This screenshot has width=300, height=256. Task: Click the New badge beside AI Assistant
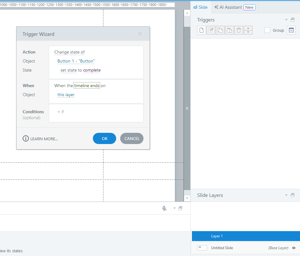(x=249, y=7)
